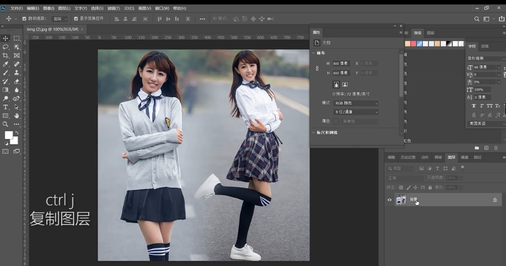Select the Move tool in the toolbox
Screen dimensions: 506x266
(6, 38)
